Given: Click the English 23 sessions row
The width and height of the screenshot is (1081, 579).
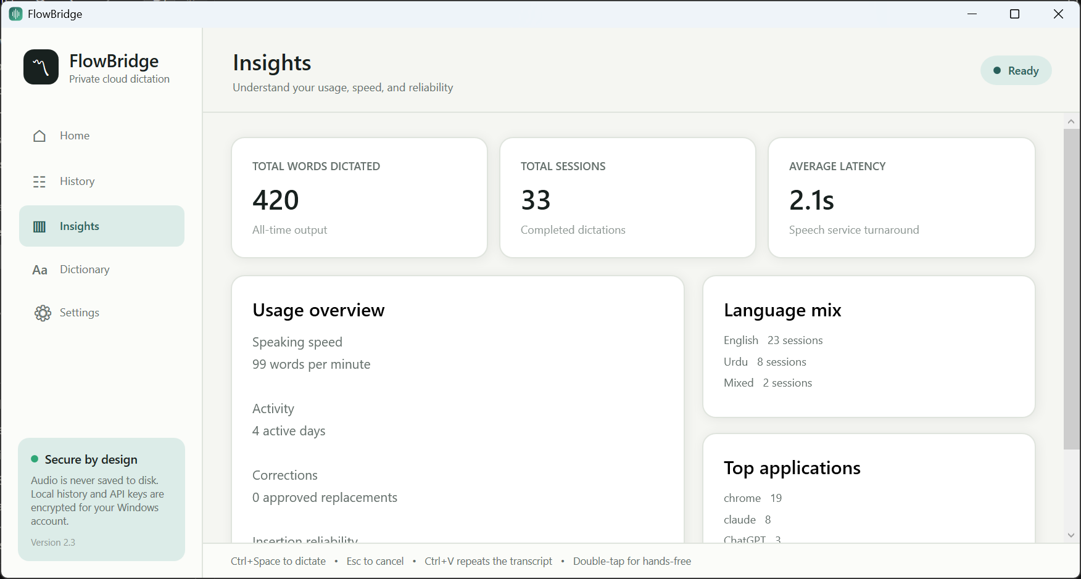Looking at the screenshot, I should (x=773, y=340).
